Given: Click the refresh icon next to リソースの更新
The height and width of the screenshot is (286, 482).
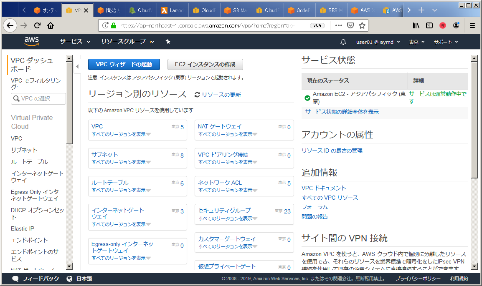Looking at the screenshot, I should point(197,95).
